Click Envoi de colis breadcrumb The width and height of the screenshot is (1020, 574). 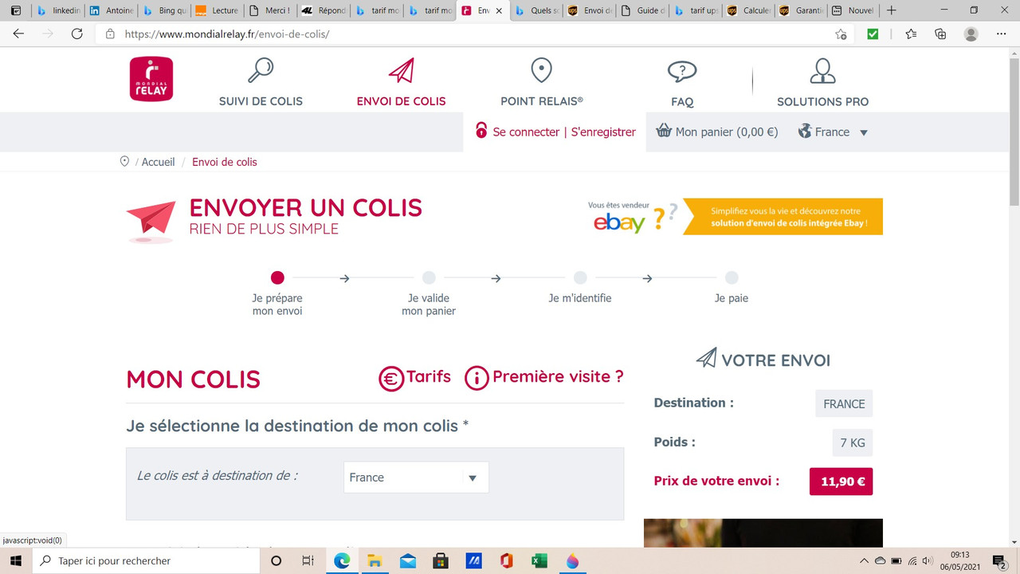click(225, 162)
